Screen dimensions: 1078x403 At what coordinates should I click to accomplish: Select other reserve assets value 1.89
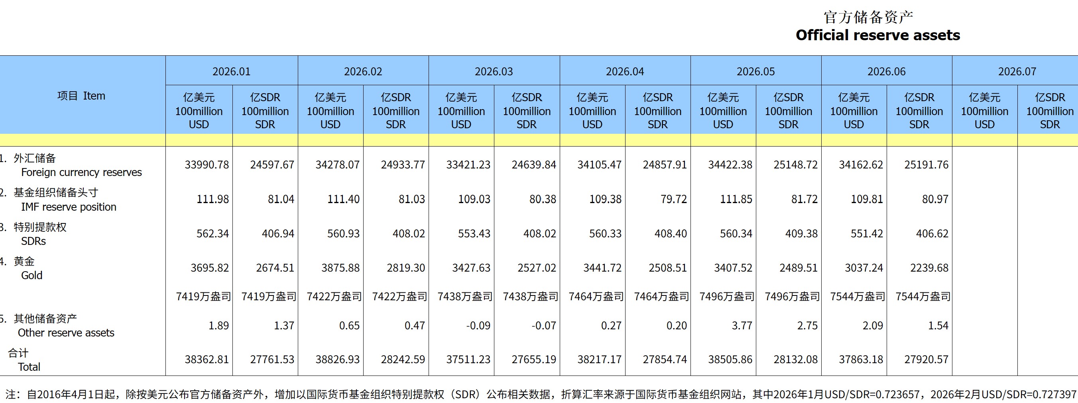click(218, 325)
